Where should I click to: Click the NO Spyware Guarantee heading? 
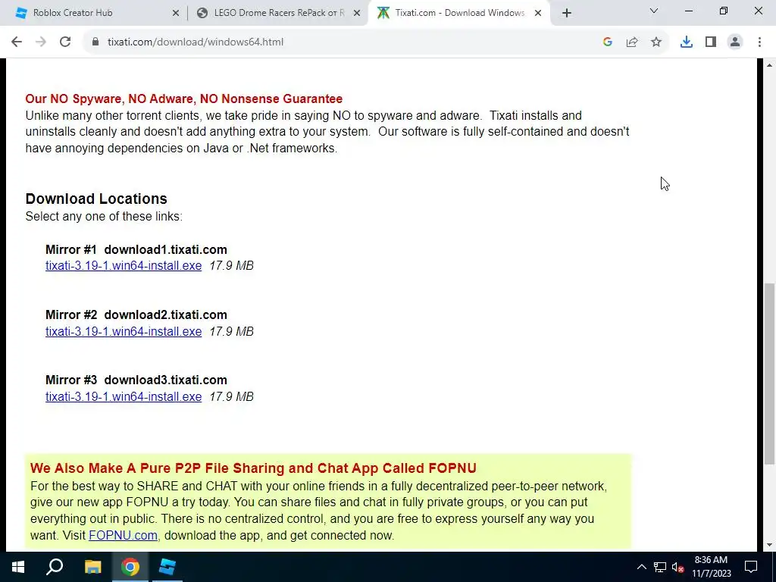pos(184,99)
